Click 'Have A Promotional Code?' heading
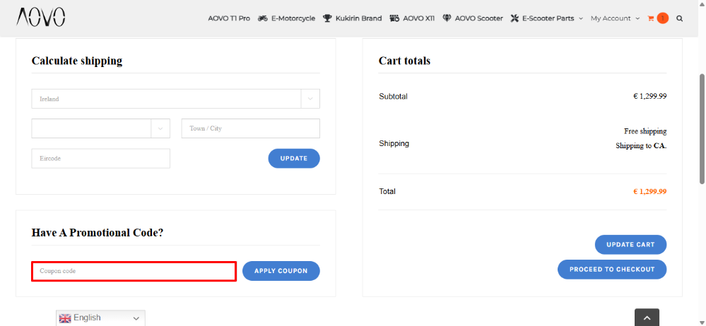 (98, 233)
